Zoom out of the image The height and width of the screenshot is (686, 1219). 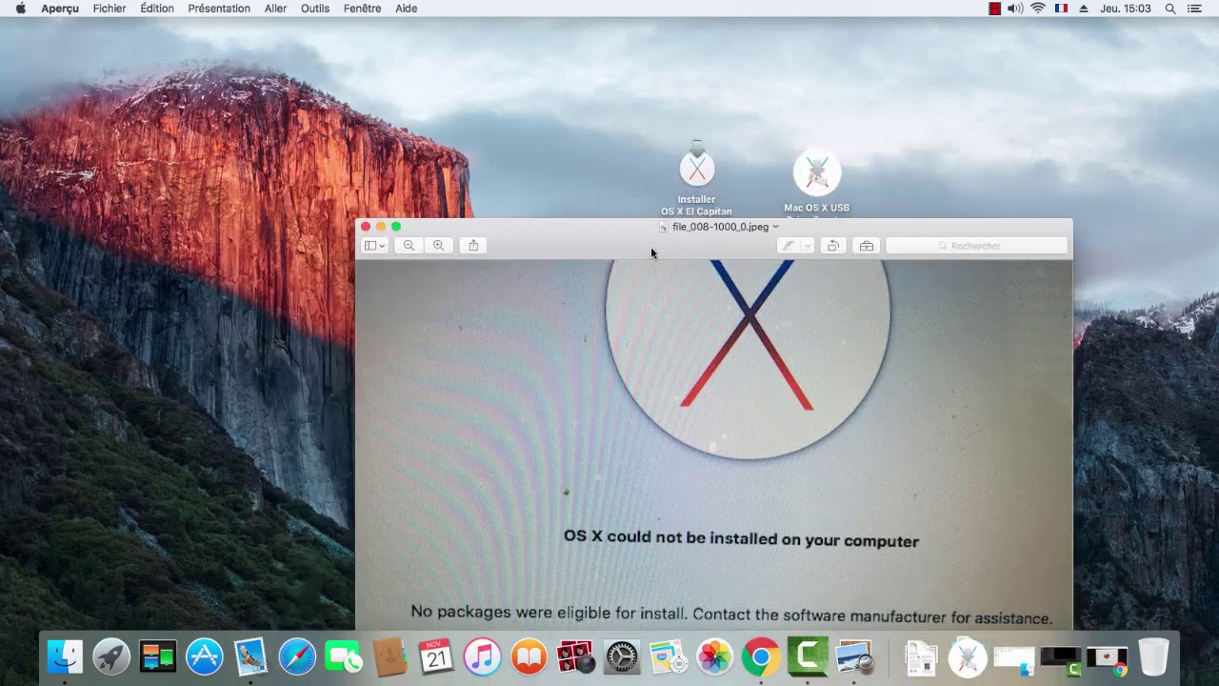409,246
